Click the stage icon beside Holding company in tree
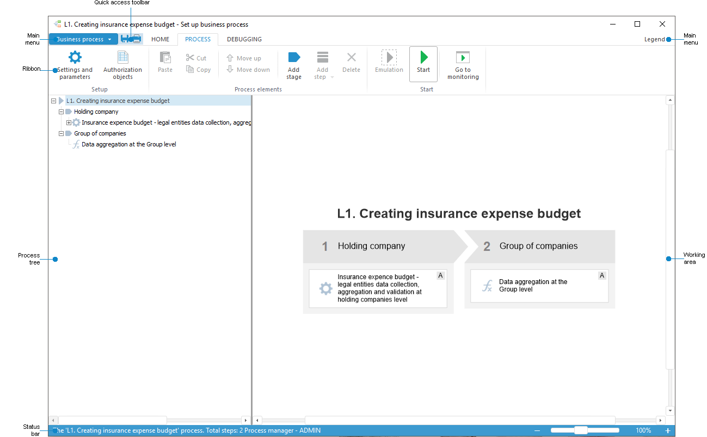 click(69, 112)
